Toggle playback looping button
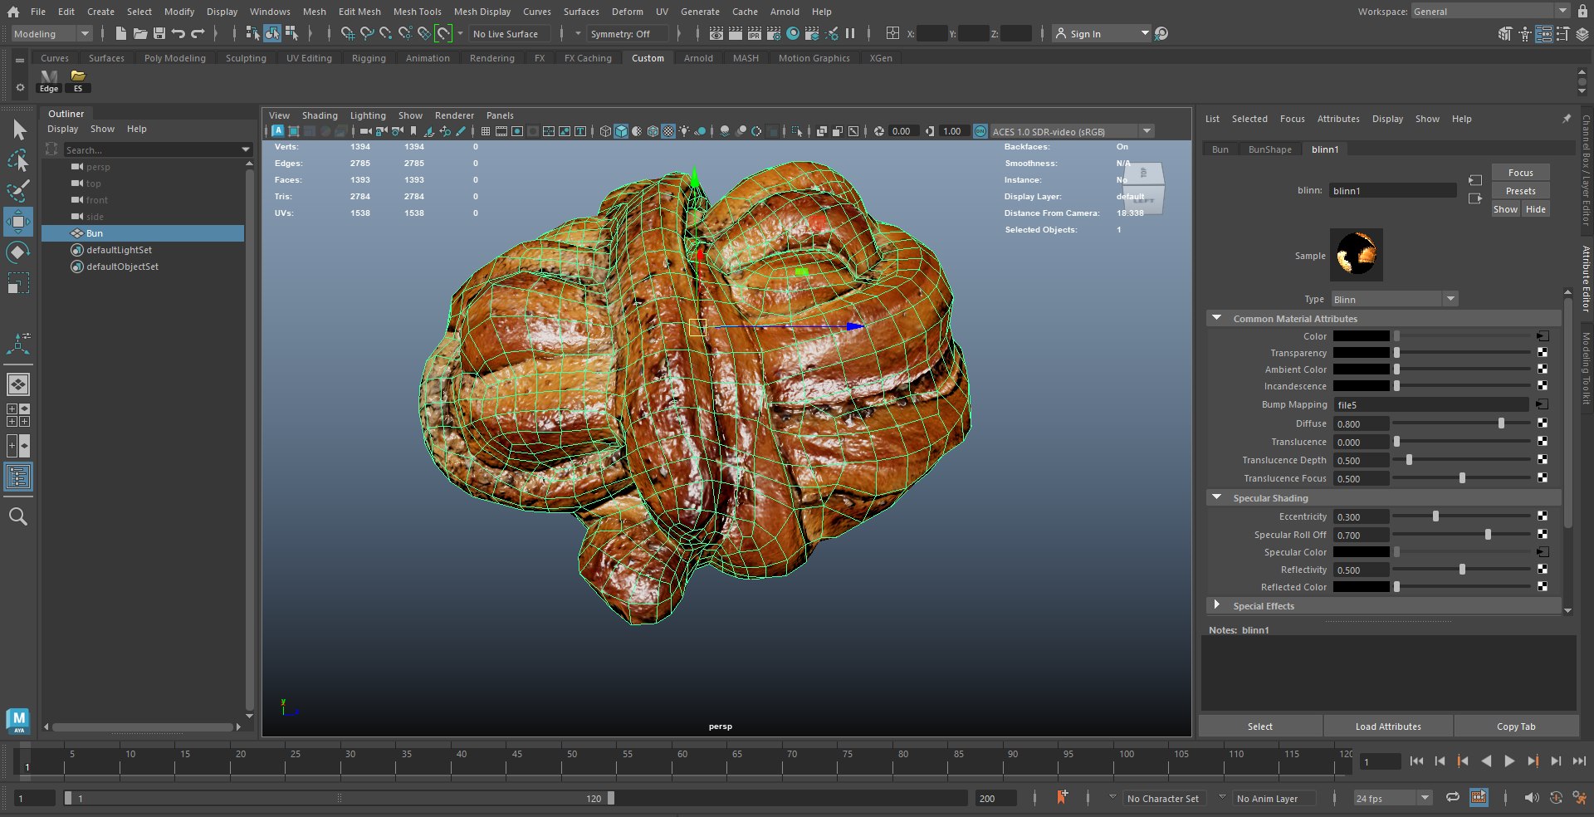The width and height of the screenshot is (1594, 817). coord(1453,797)
